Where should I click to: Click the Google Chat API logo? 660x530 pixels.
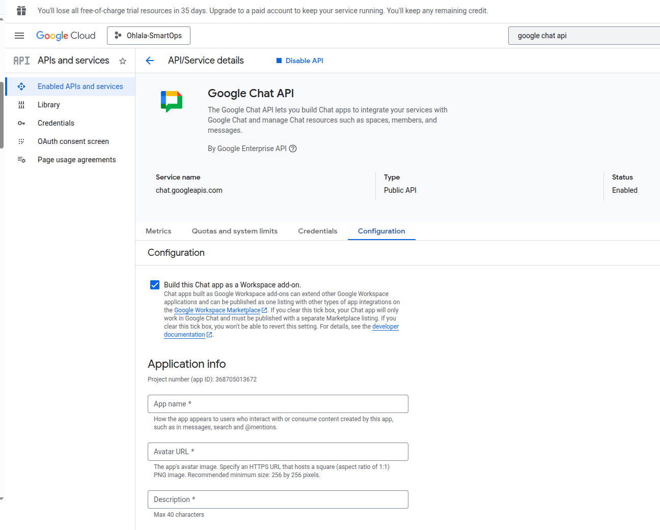pyautogui.click(x=171, y=101)
